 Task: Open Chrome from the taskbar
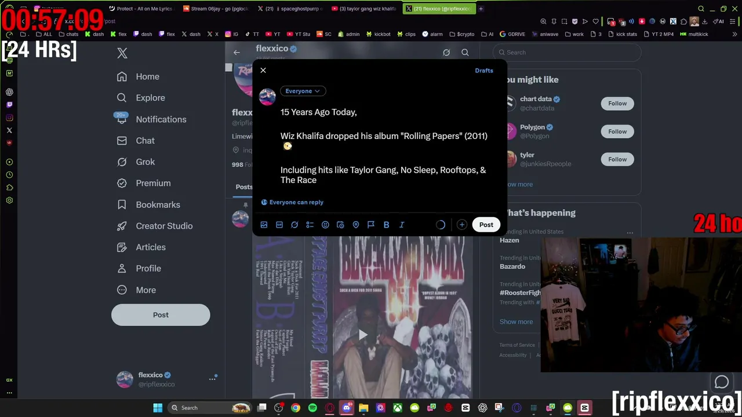tap(296, 408)
